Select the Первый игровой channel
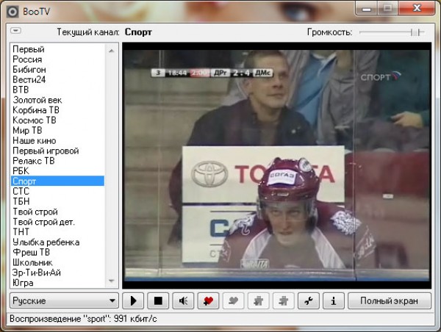441x332 pixels. [x=57, y=151]
